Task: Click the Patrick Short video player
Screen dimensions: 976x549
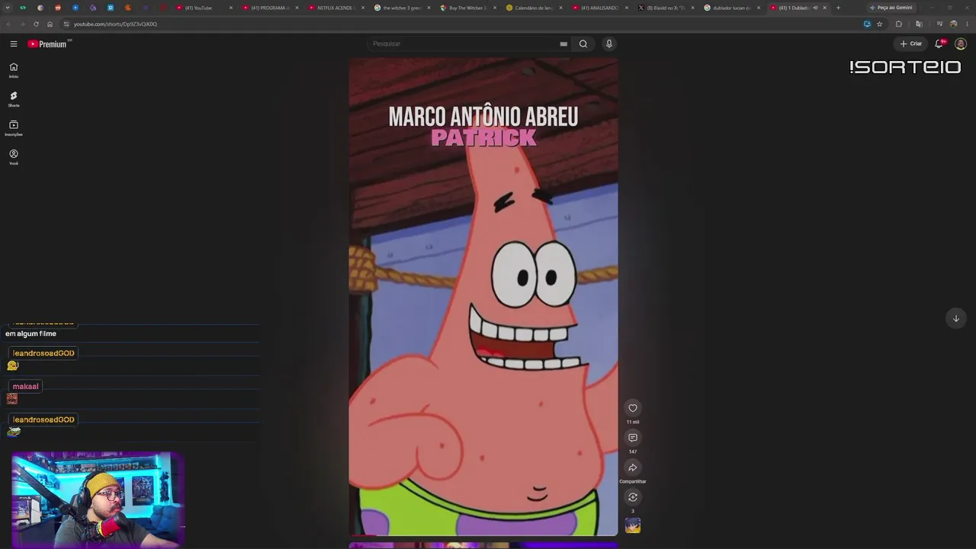Action: coord(483,297)
